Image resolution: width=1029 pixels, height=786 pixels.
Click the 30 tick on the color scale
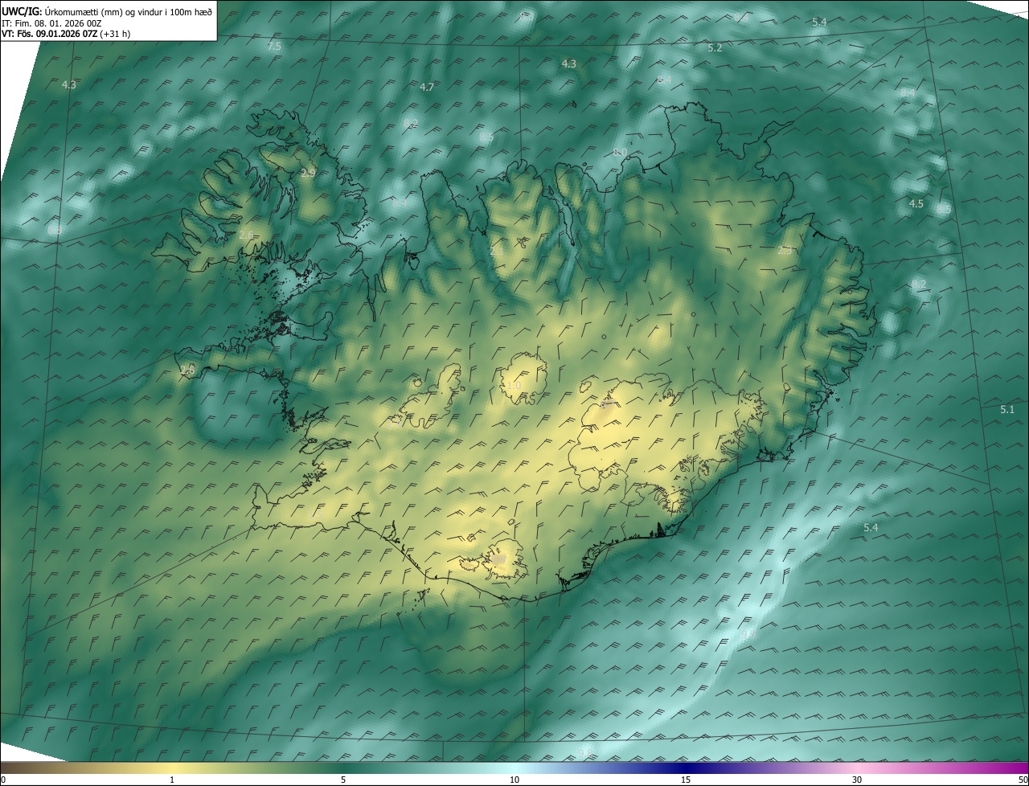pyautogui.click(x=857, y=780)
